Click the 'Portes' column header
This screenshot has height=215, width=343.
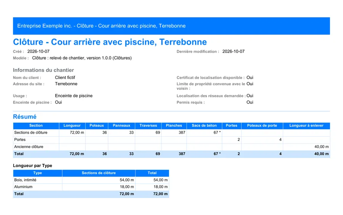point(231,126)
